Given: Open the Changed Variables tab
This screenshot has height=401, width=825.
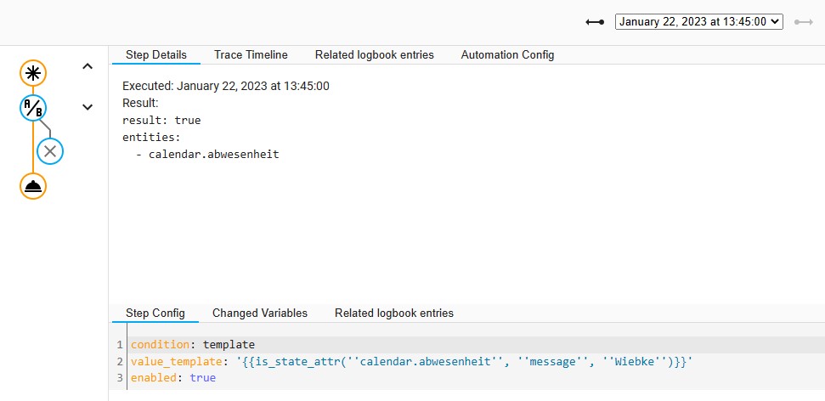Looking at the screenshot, I should [260, 313].
